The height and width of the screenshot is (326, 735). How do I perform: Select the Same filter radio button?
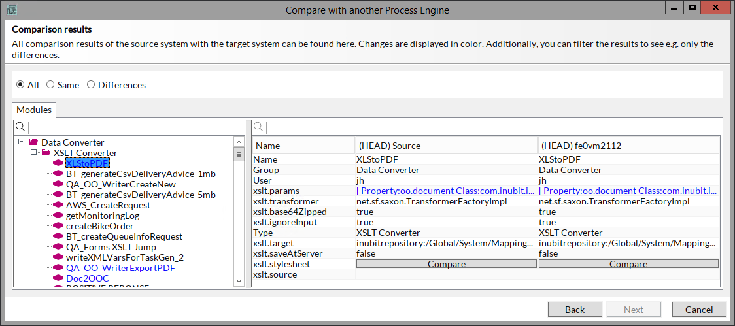pos(50,85)
